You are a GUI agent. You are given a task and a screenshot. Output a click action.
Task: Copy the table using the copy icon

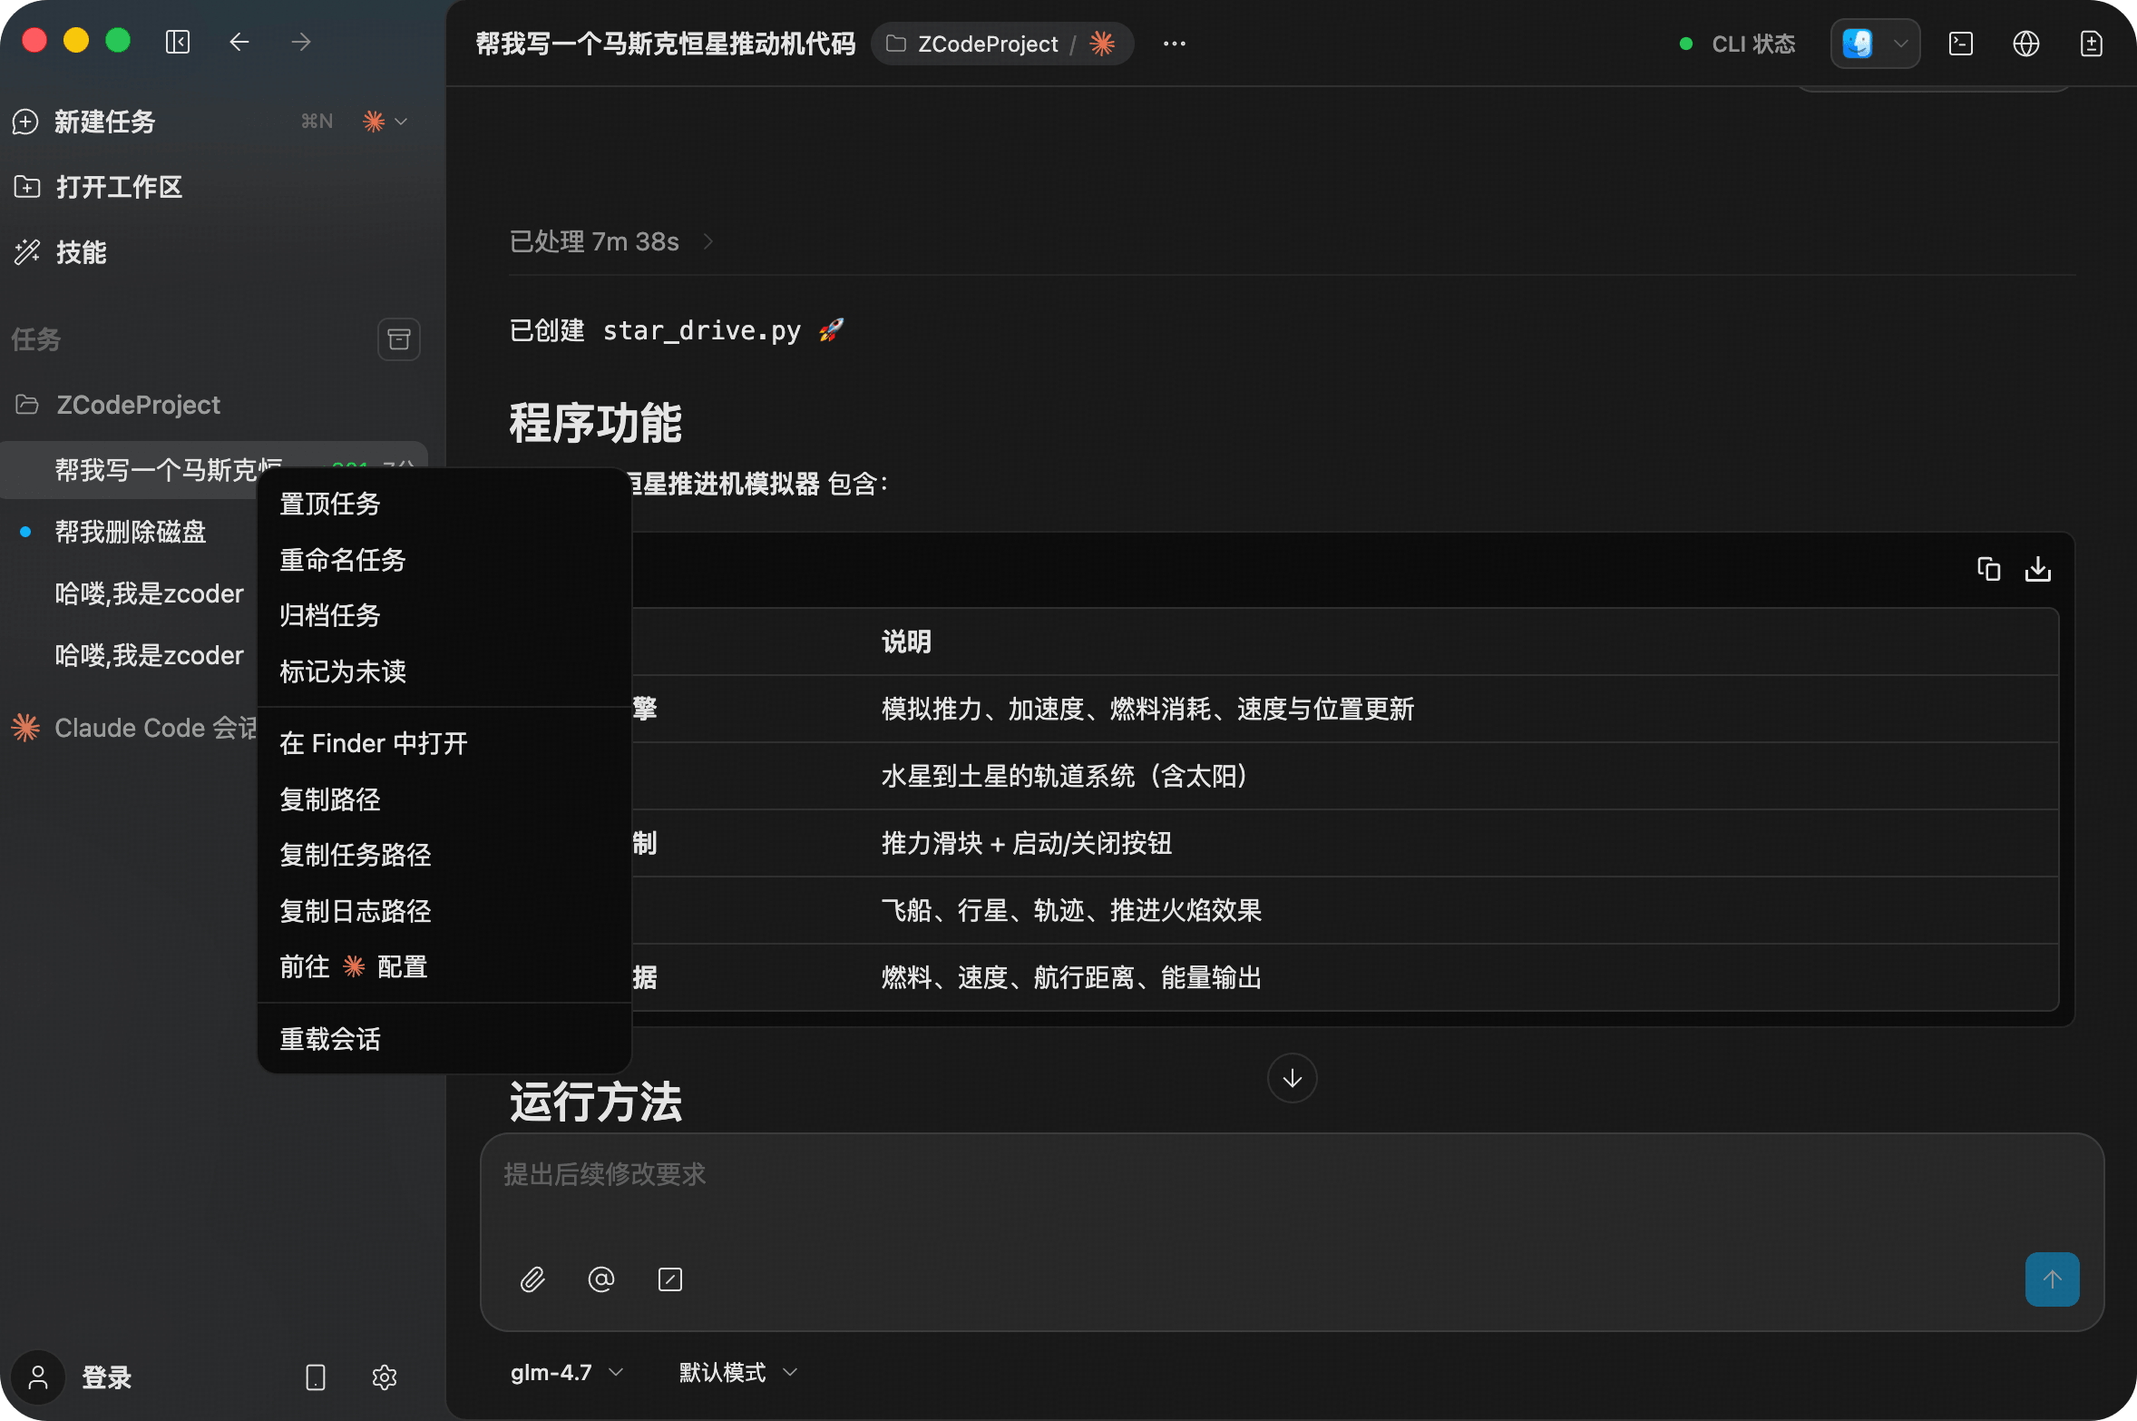(x=1988, y=569)
